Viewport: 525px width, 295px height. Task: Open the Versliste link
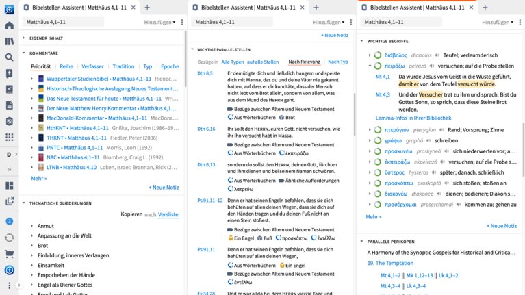(168, 214)
